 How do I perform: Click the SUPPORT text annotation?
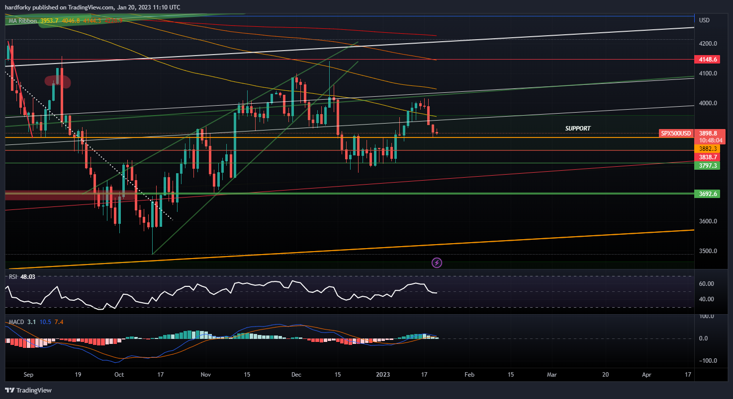(x=578, y=129)
